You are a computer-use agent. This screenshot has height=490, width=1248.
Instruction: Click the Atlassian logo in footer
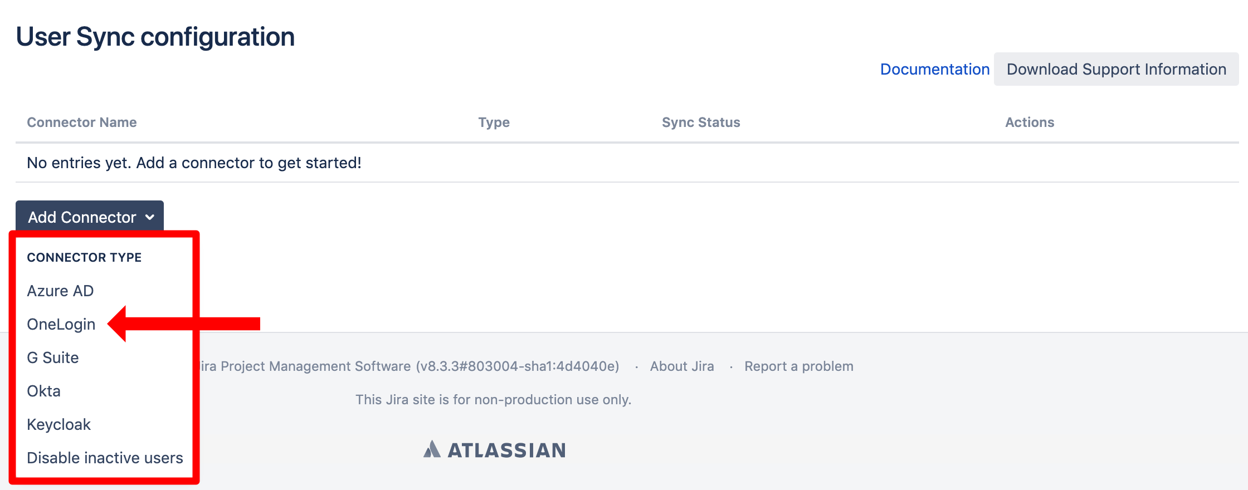(x=495, y=449)
